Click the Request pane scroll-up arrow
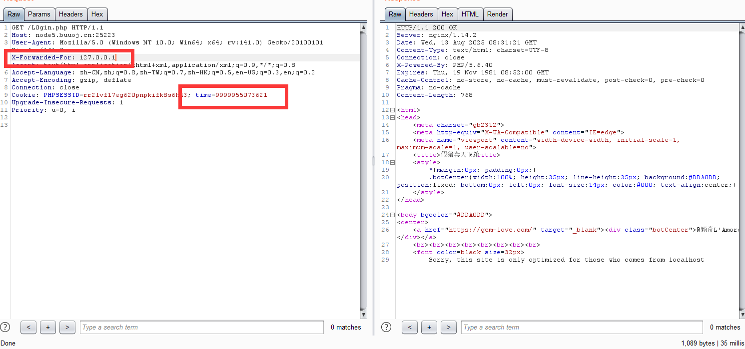 tap(364, 27)
